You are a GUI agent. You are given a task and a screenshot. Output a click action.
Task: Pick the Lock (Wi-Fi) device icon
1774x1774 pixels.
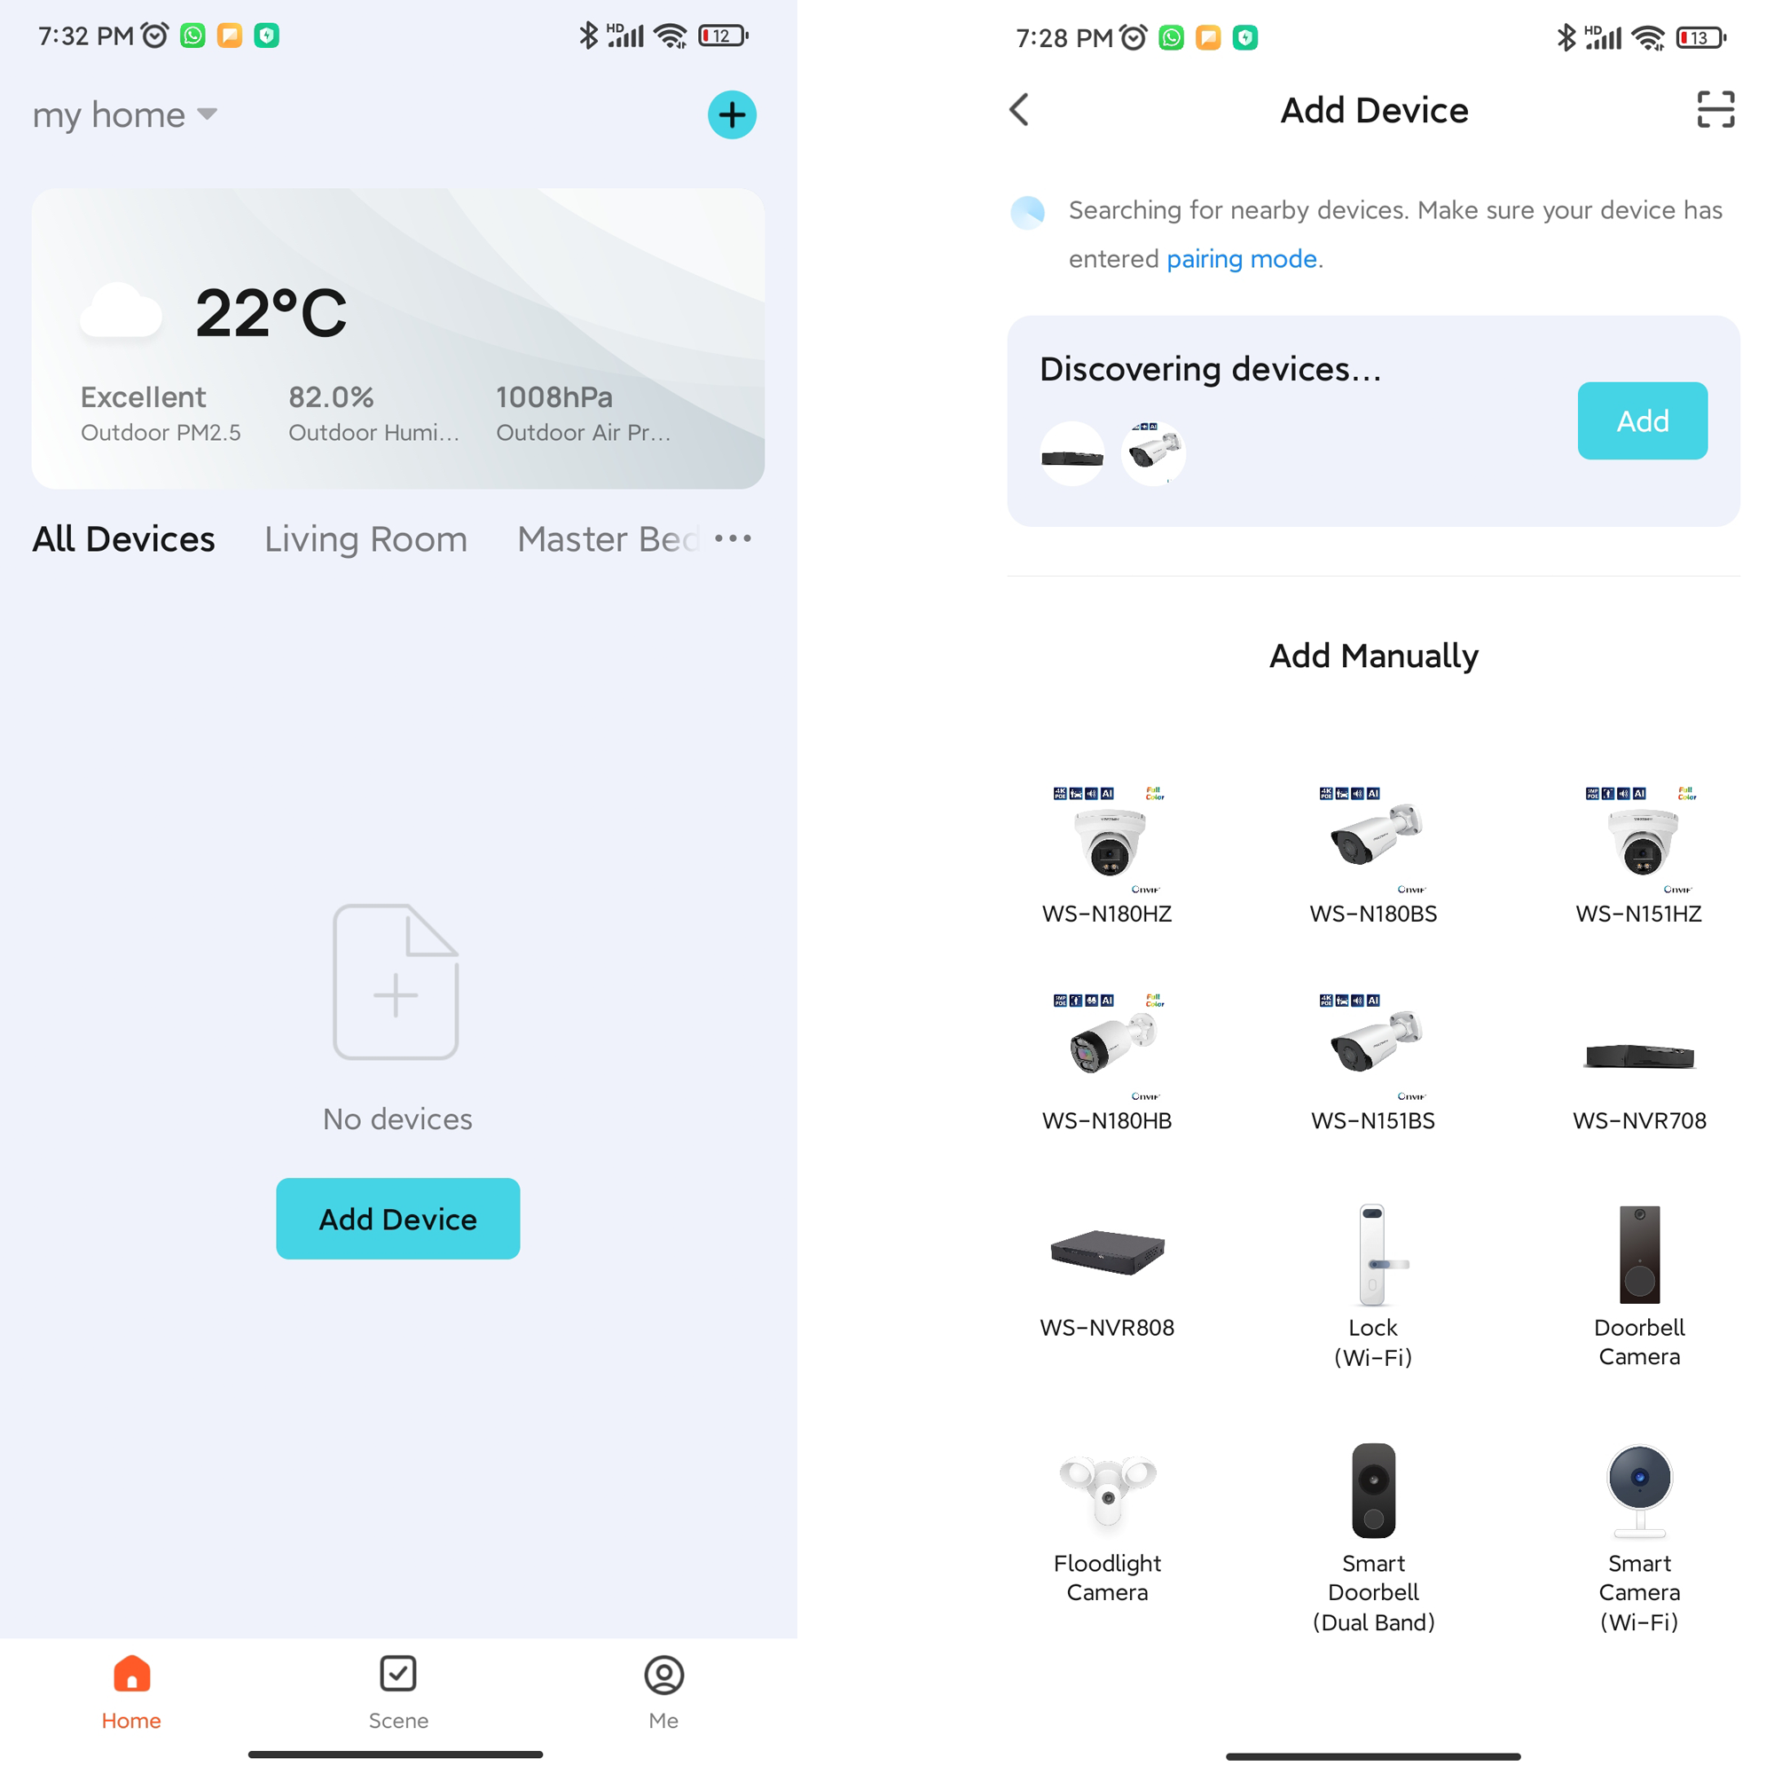[1373, 1254]
